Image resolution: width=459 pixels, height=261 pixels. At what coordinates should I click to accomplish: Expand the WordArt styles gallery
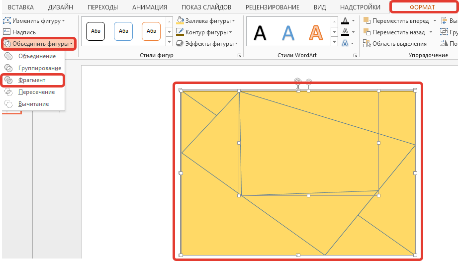click(x=335, y=42)
